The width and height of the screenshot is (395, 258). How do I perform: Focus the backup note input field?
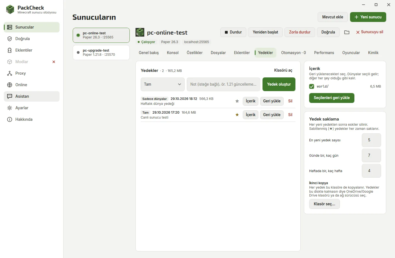pos(224,84)
